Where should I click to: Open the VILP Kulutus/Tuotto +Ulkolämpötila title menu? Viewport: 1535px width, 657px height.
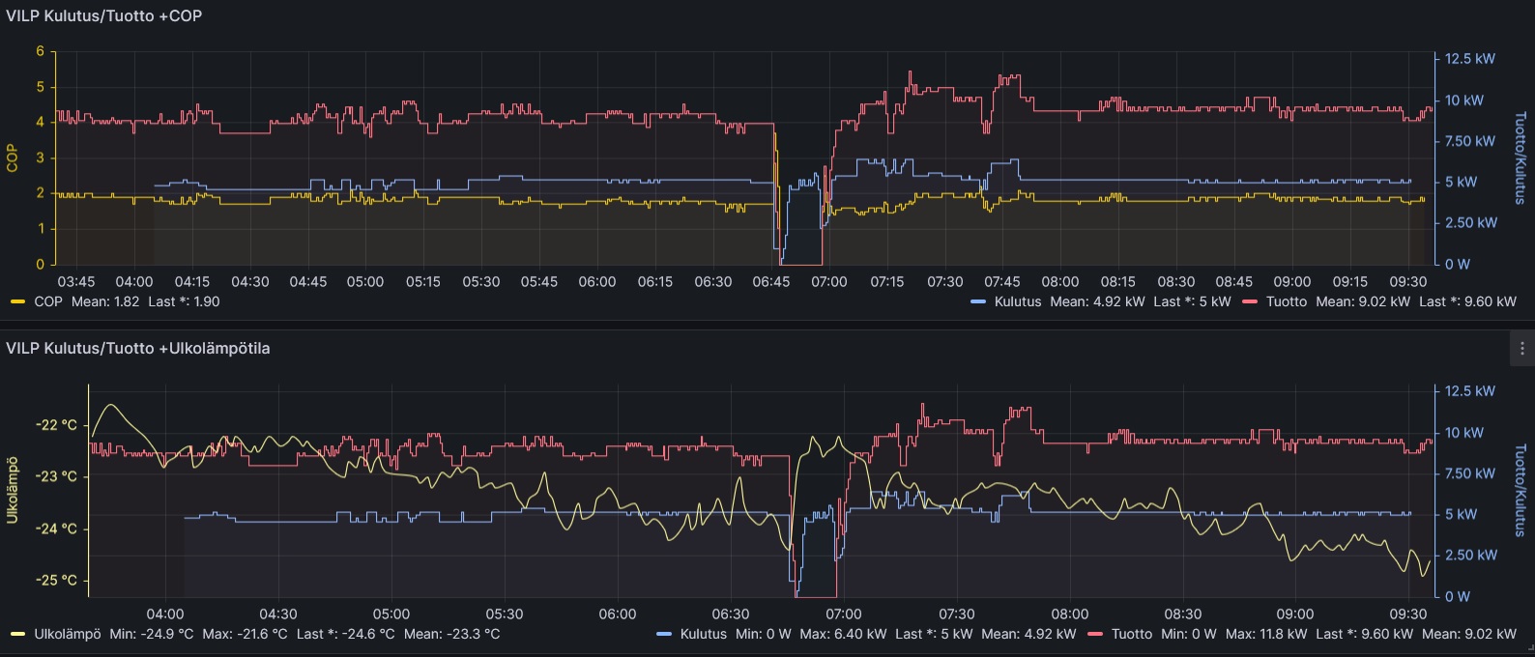pyautogui.click(x=137, y=348)
